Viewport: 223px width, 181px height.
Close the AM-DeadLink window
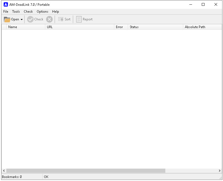[216, 4]
